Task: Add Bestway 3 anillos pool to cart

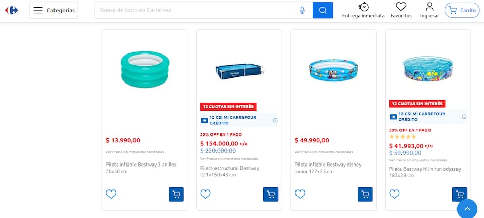Action: 176,194
